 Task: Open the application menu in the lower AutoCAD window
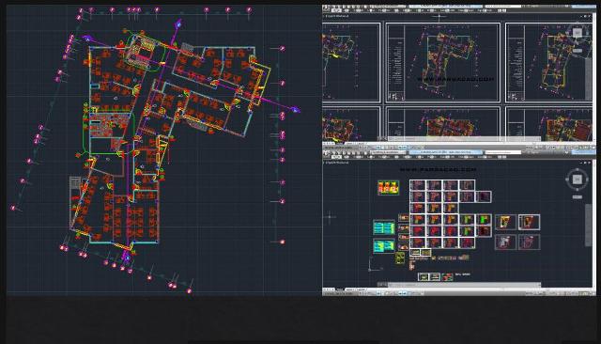327,153
